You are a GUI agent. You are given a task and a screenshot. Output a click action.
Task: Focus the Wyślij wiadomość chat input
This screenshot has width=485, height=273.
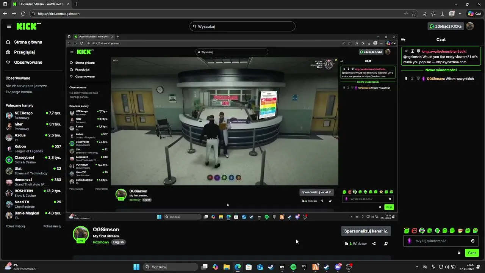point(441,241)
